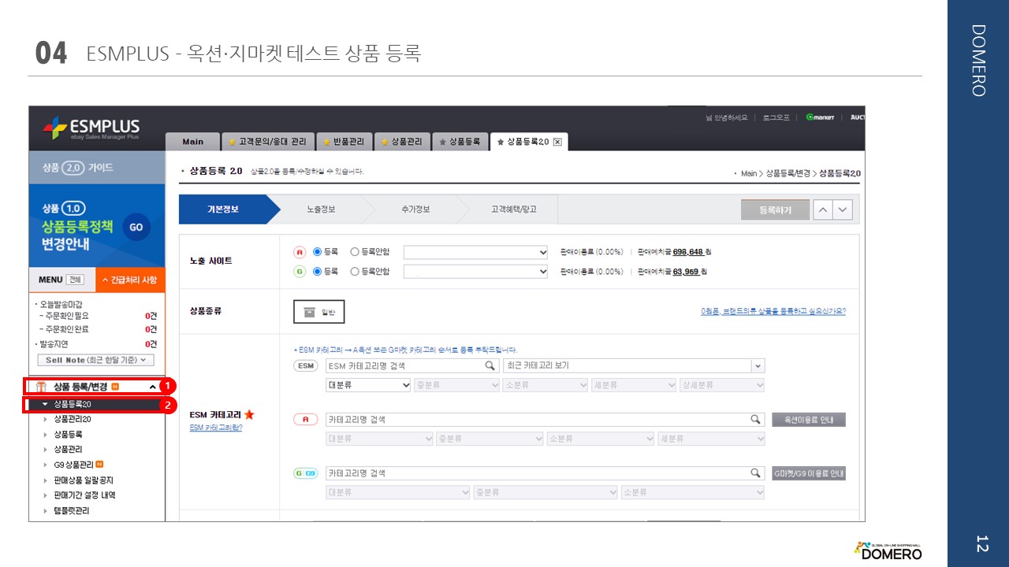Viewport: 1009px width, 567px height.
Task: Click the up arrow next to 등록하기
Action: click(823, 210)
